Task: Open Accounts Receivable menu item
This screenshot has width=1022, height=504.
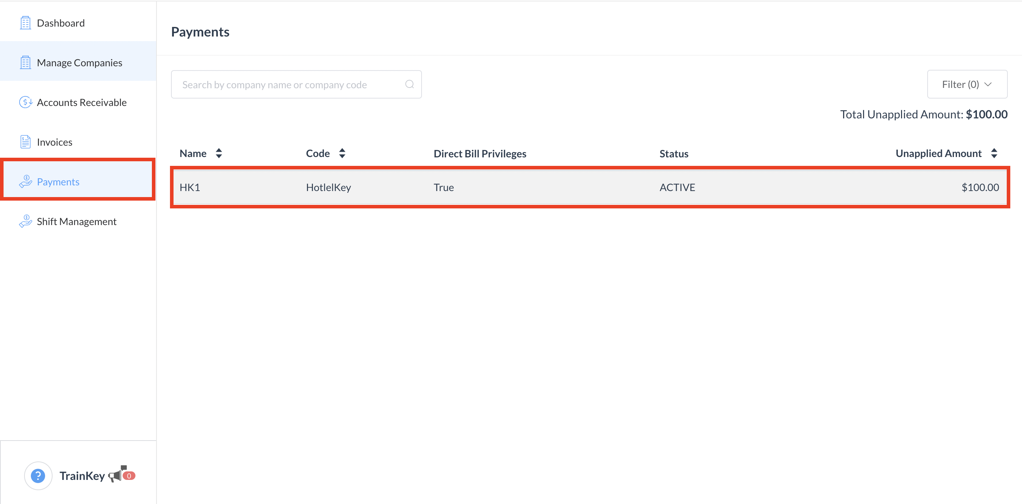Action: pos(82,102)
